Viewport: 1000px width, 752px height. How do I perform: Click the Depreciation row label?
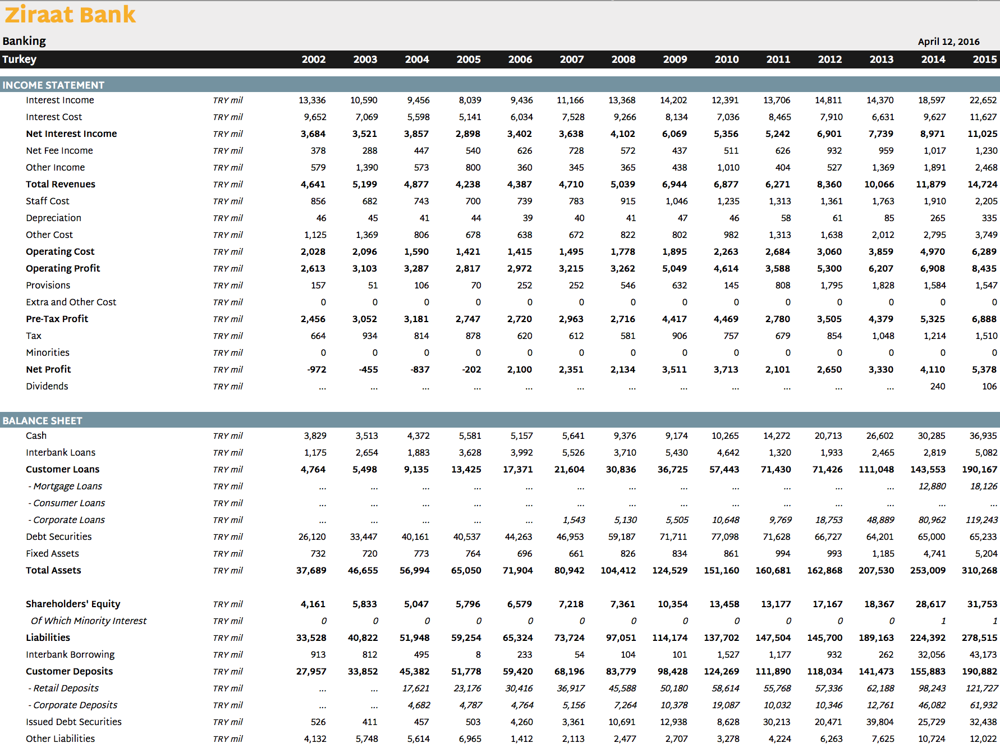point(53,218)
